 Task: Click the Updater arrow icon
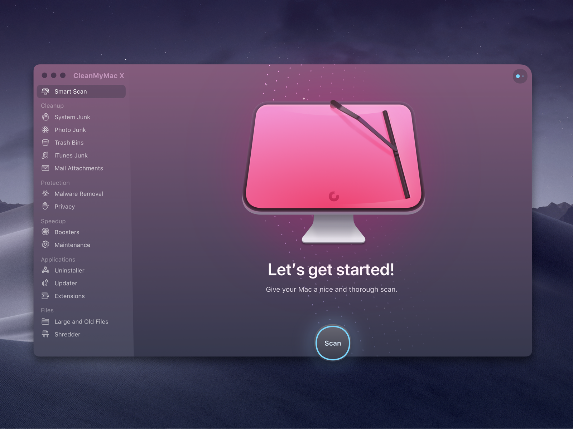coord(45,283)
